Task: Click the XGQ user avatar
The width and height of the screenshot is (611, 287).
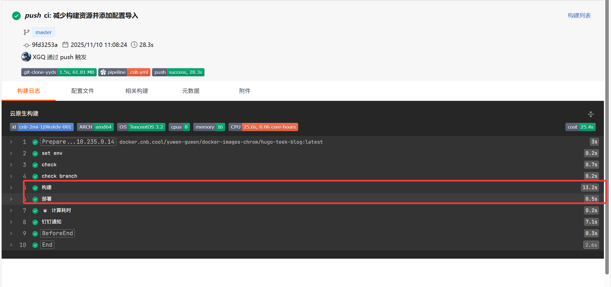Action: coord(26,57)
